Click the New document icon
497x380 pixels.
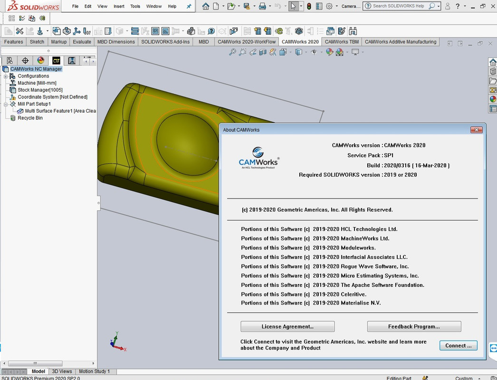coord(216,6)
